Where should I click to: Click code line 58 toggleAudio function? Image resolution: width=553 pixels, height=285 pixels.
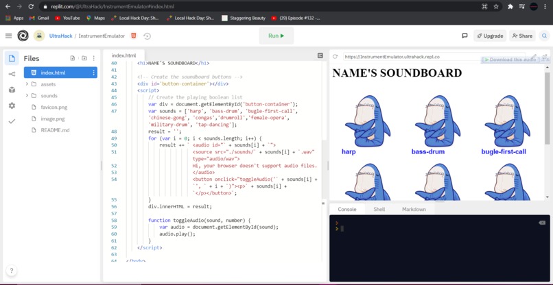199,220
